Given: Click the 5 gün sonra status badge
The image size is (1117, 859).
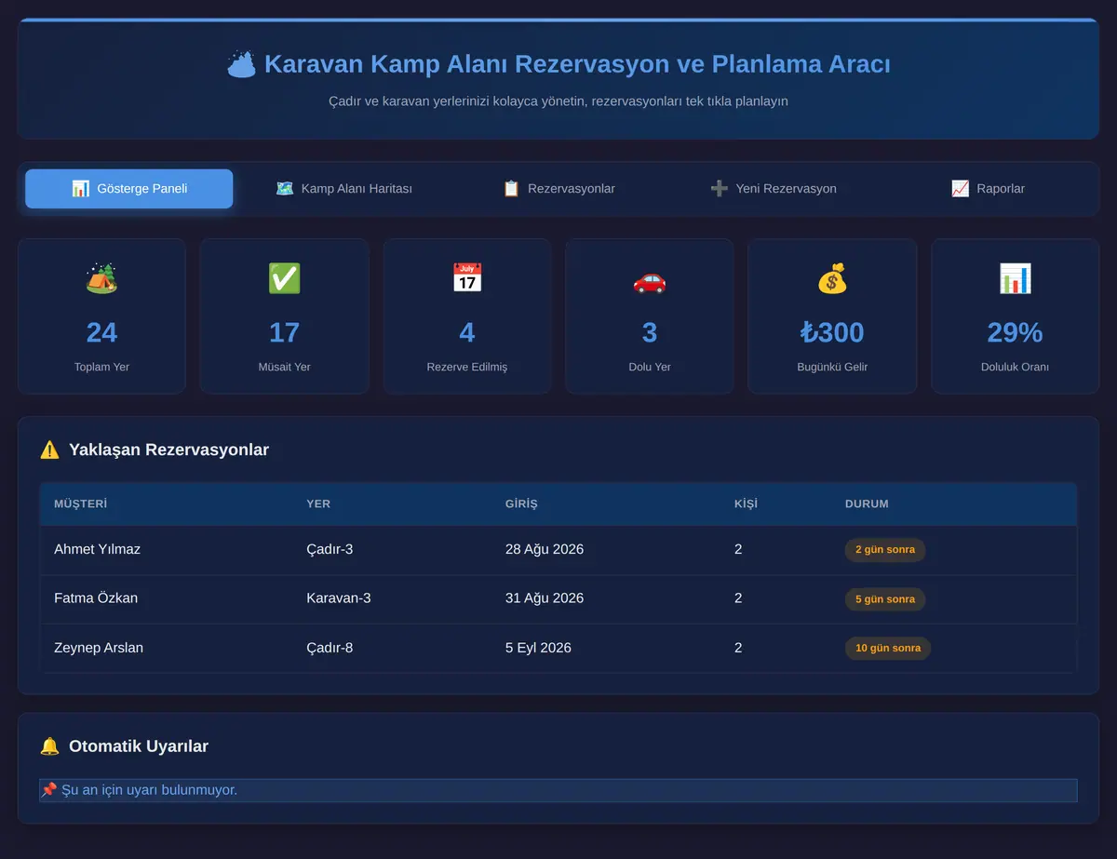Looking at the screenshot, I should pyautogui.click(x=885, y=599).
